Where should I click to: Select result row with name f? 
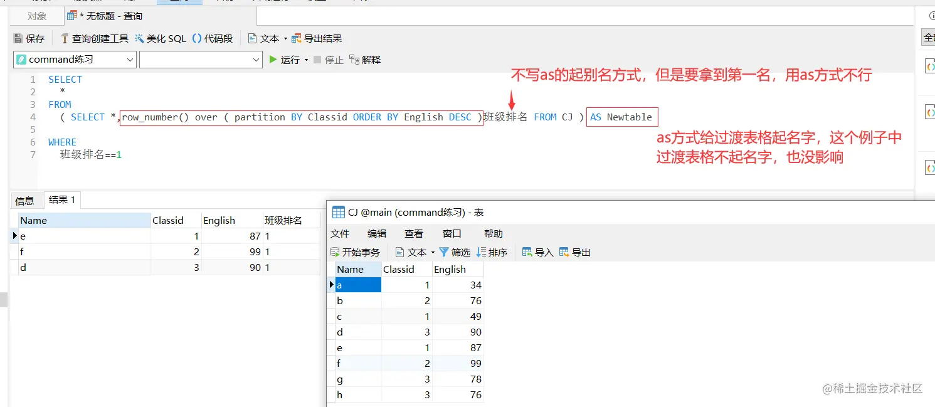[x=84, y=251]
